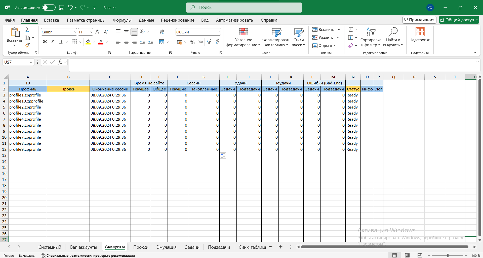
Task: Click the Save disk icon
Action: coord(62,8)
